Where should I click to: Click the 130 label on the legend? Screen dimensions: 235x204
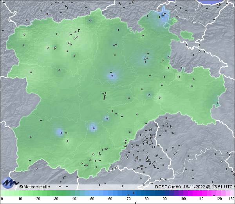[232, 199]
